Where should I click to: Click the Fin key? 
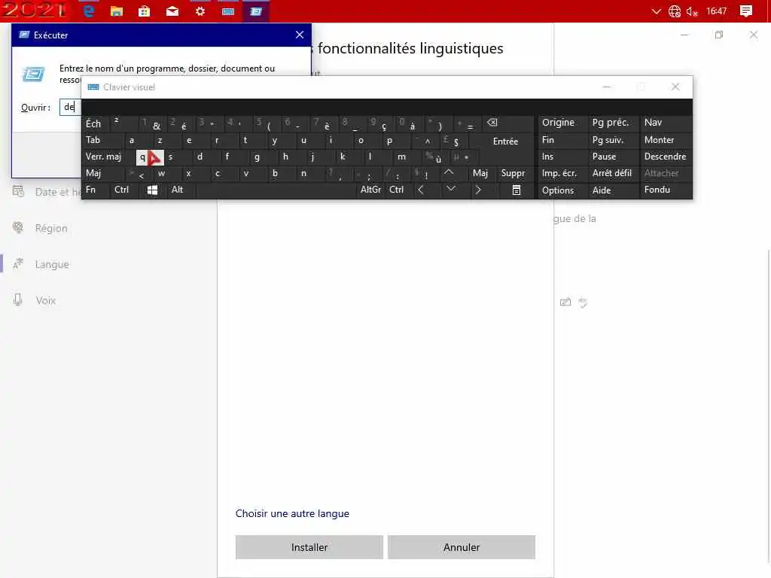tap(548, 140)
